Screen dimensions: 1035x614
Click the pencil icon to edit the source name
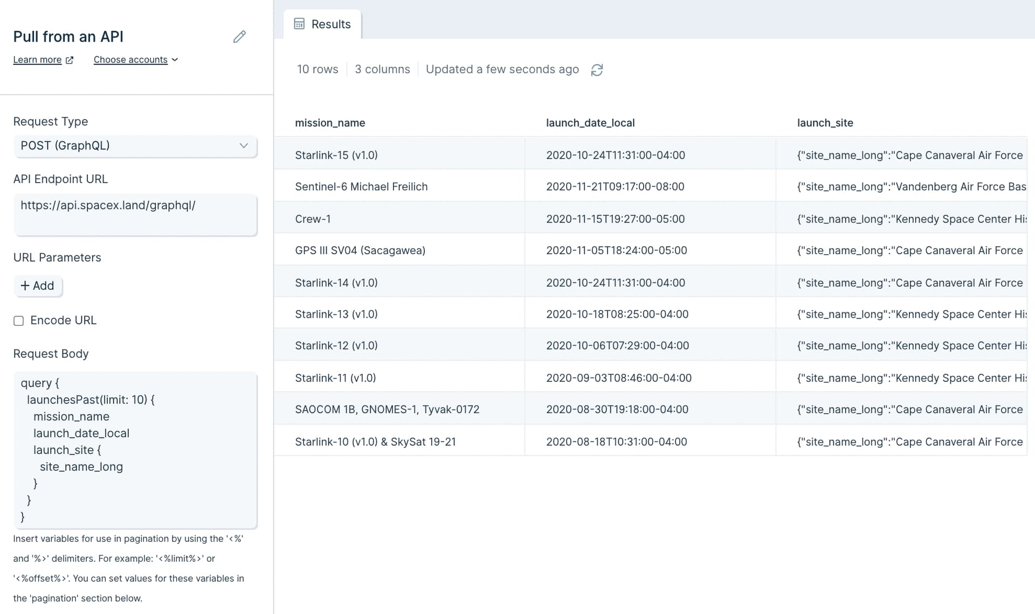239,37
